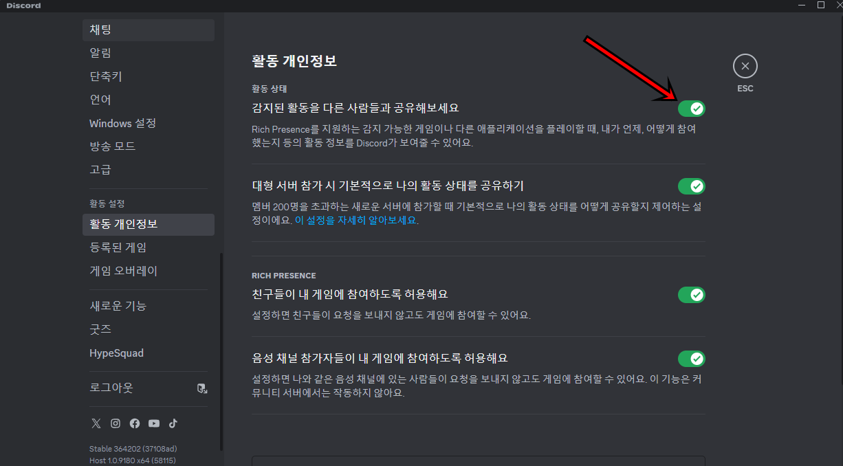Open 등록된 게임 settings
The height and width of the screenshot is (466, 843).
(149, 247)
